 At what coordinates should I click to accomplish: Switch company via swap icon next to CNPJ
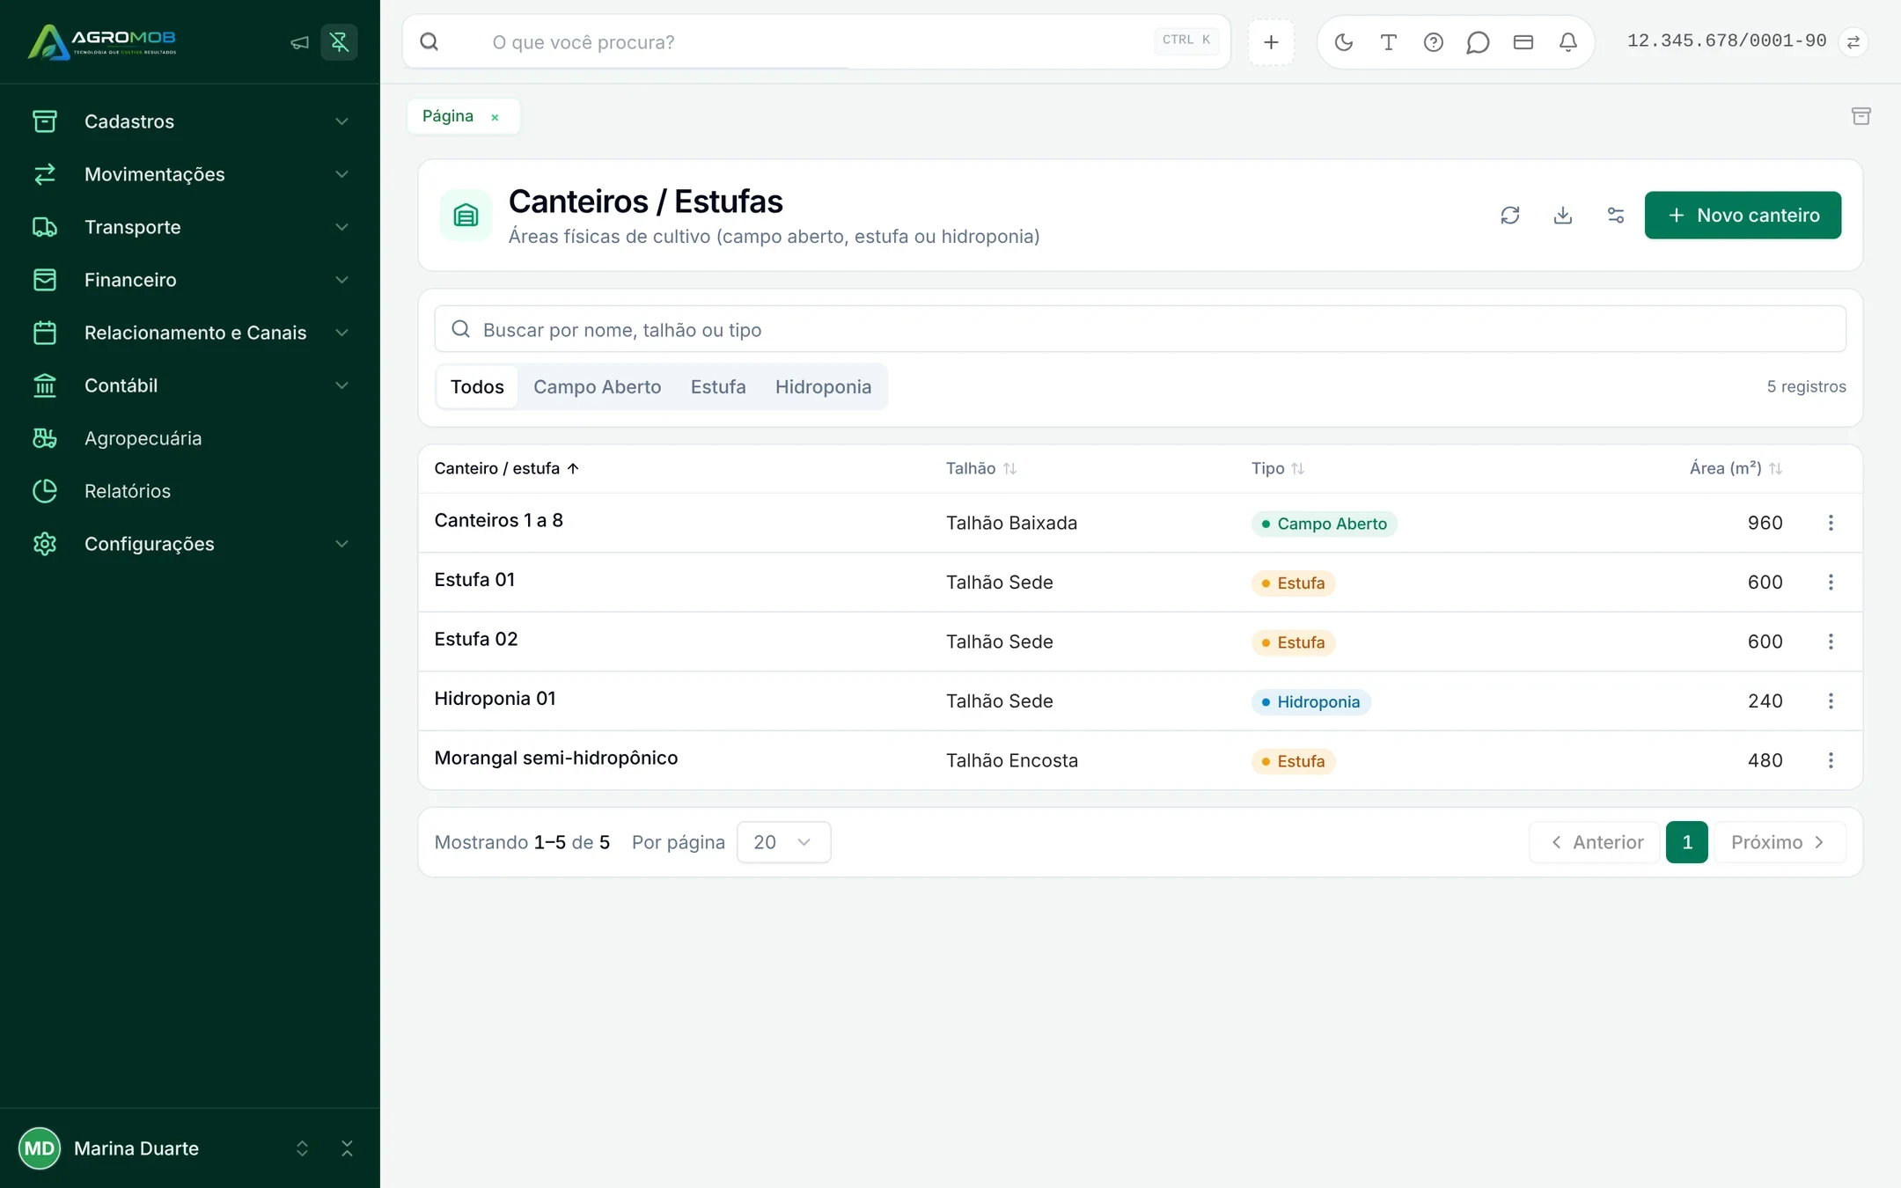pyautogui.click(x=1853, y=42)
